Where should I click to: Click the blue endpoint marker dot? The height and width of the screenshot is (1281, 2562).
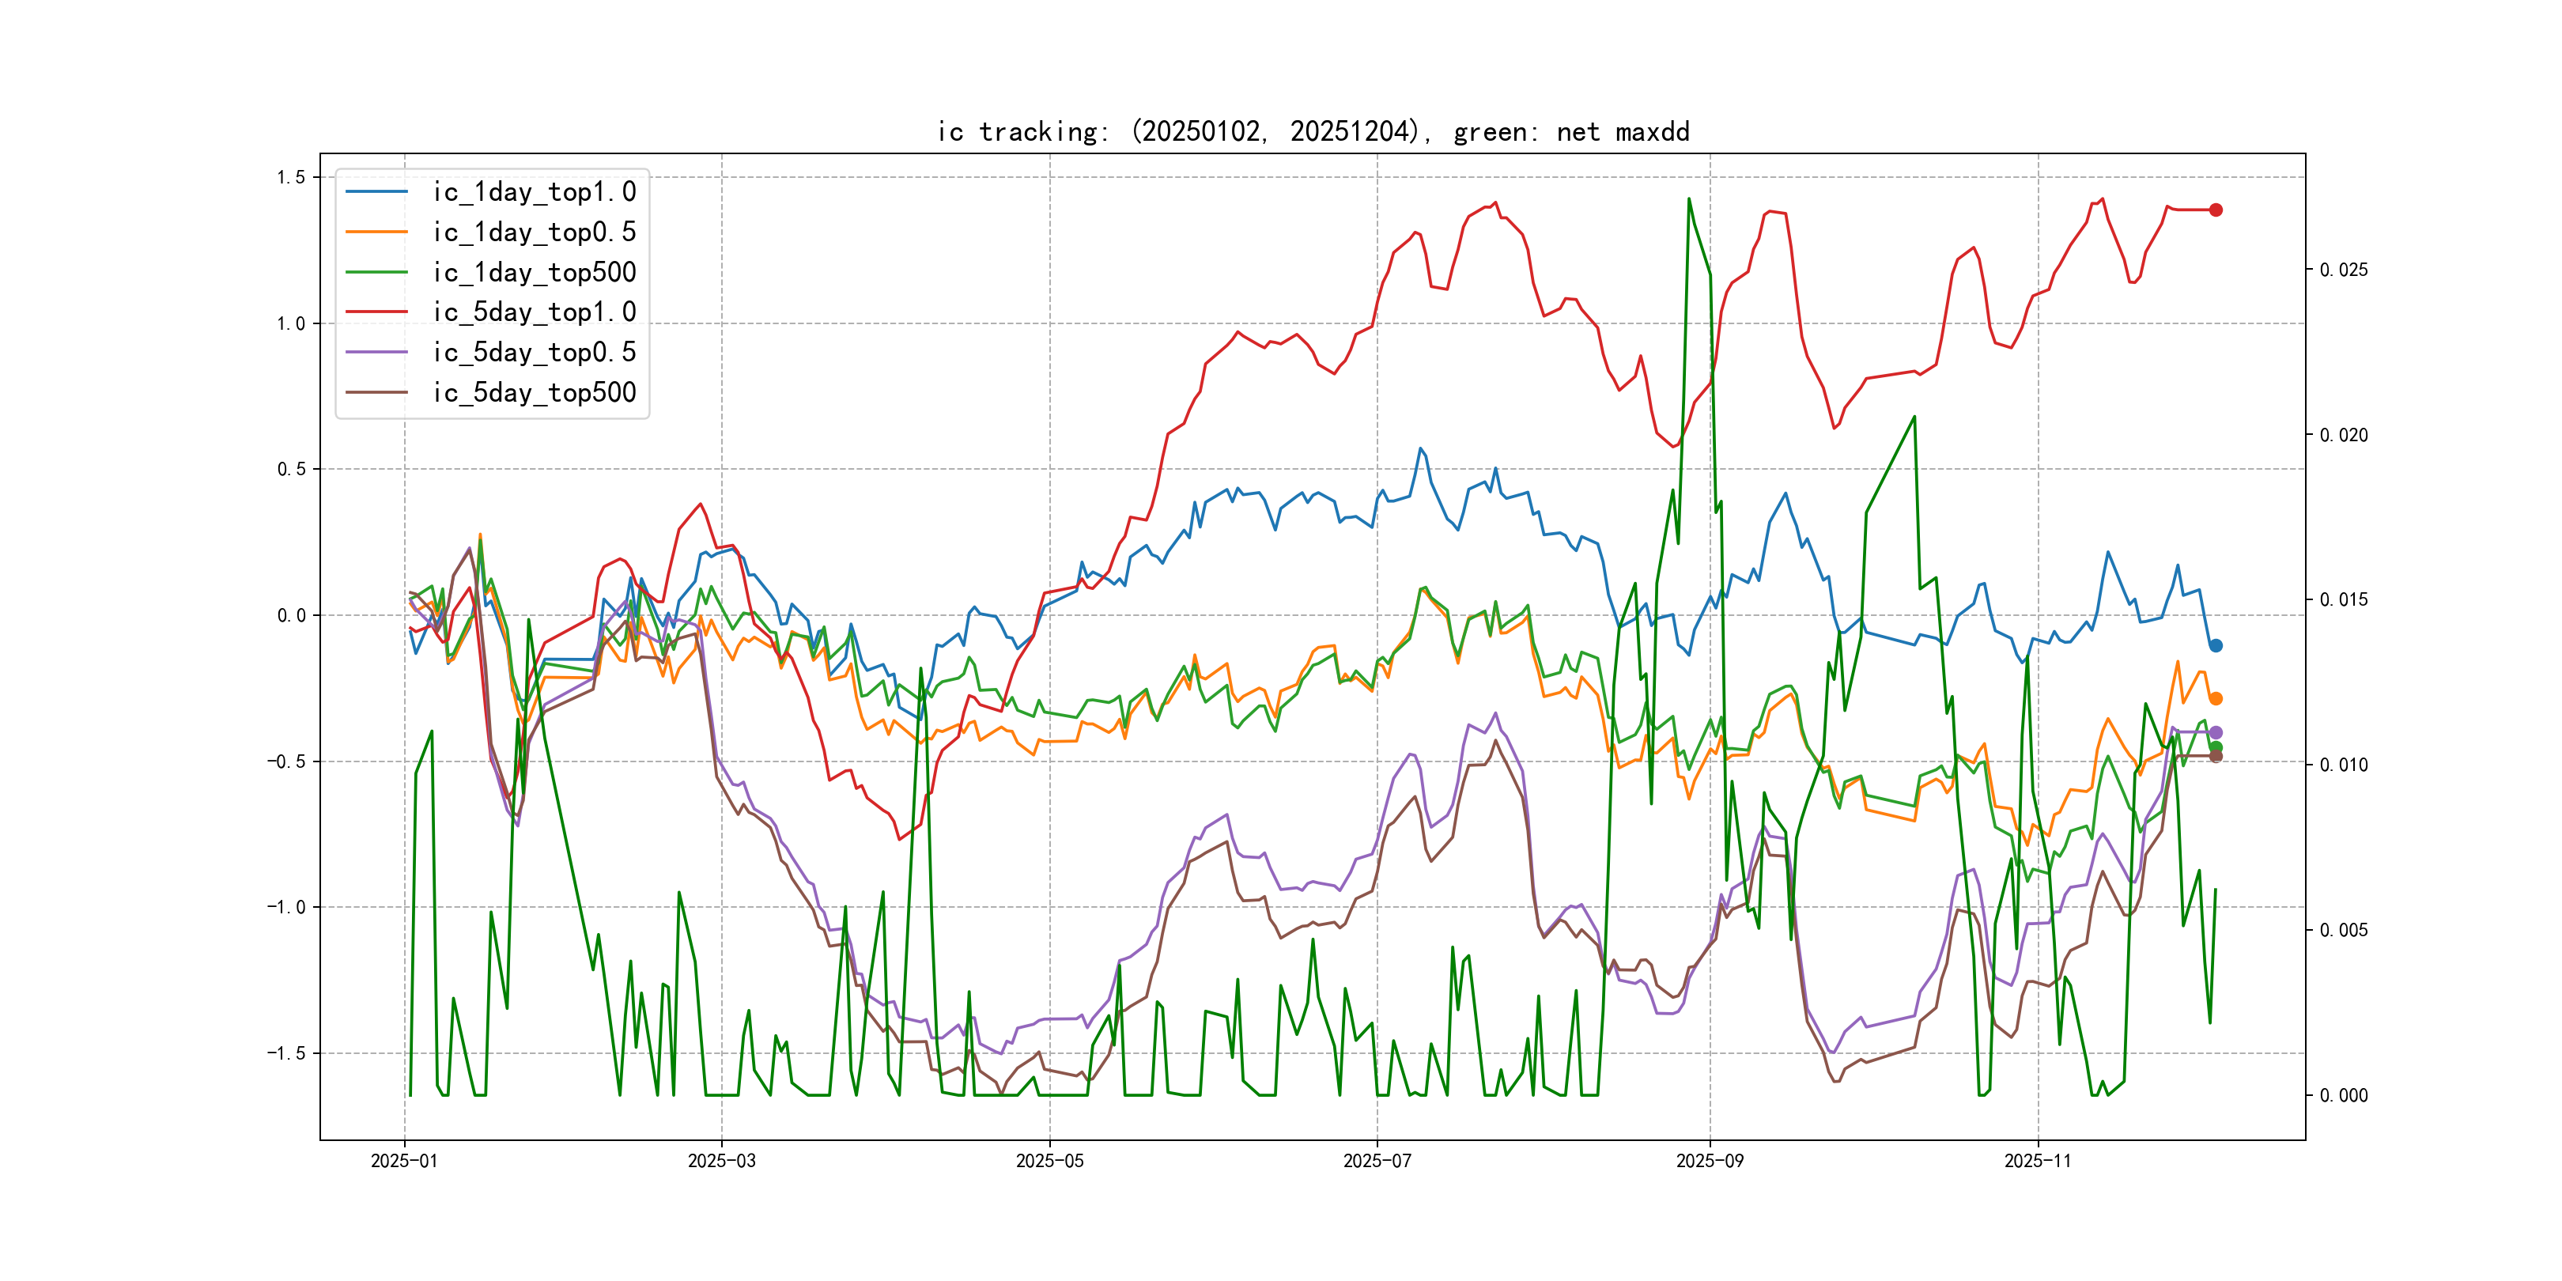2215,645
